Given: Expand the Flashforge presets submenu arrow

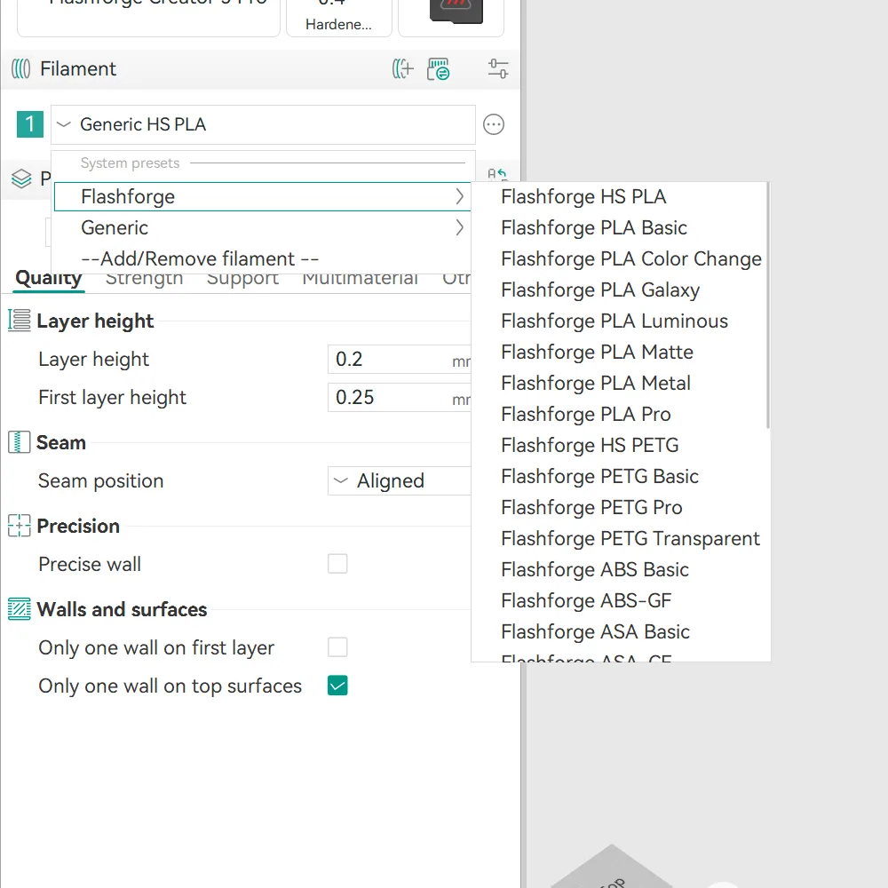Looking at the screenshot, I should click(459, 196).
